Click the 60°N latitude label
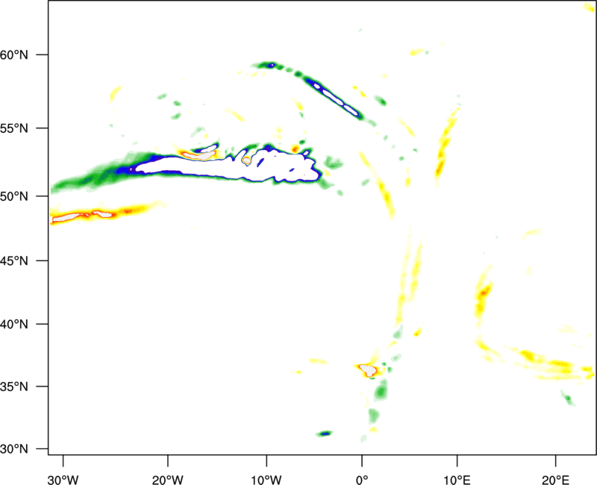This screenshot has height=485, width=597. (x=14, y=54)
